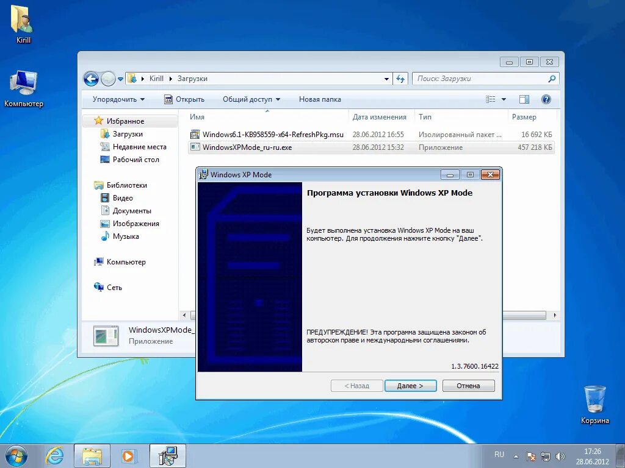Open the Музыка library

(x=126, y=236)
